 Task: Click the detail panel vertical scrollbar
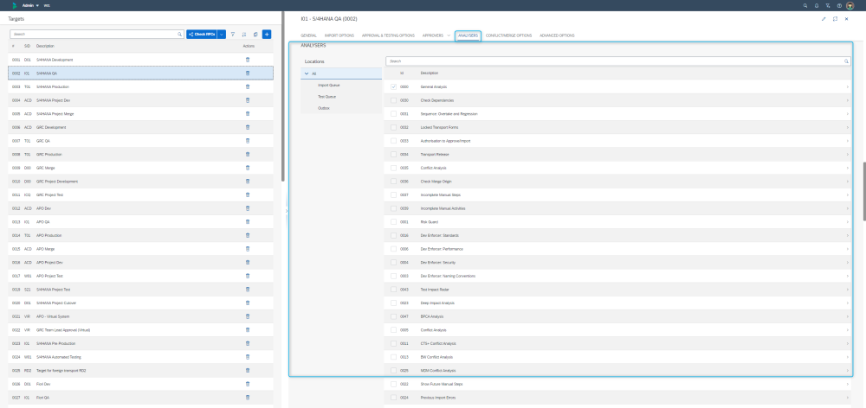[863, 191]
